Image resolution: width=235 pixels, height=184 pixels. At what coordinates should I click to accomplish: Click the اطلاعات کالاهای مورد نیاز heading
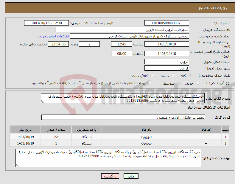pyautogui.click(x=208, y=107)
